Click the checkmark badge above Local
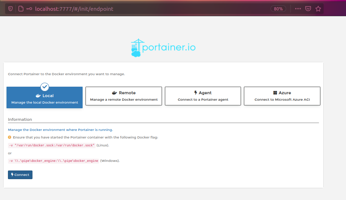Image resolution: width=346 pixels, height=200 pixels. coord(45,87)
